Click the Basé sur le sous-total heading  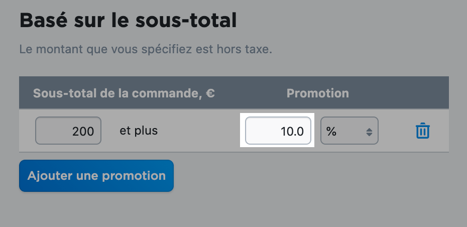pyautogui.click(x=128, y=21)
